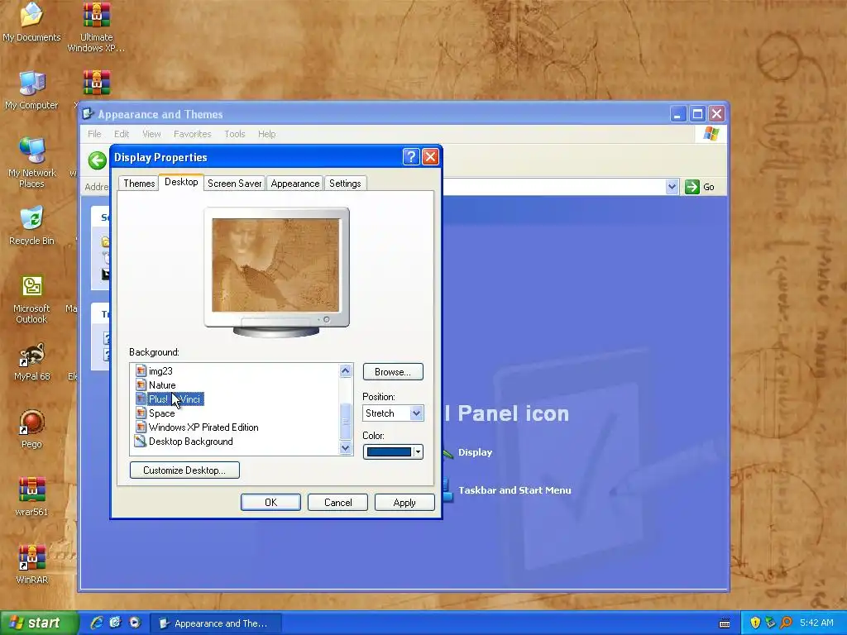Screen dimensions: 847x635
Task: Open the Display control panel link
Action: coord(475,452)
